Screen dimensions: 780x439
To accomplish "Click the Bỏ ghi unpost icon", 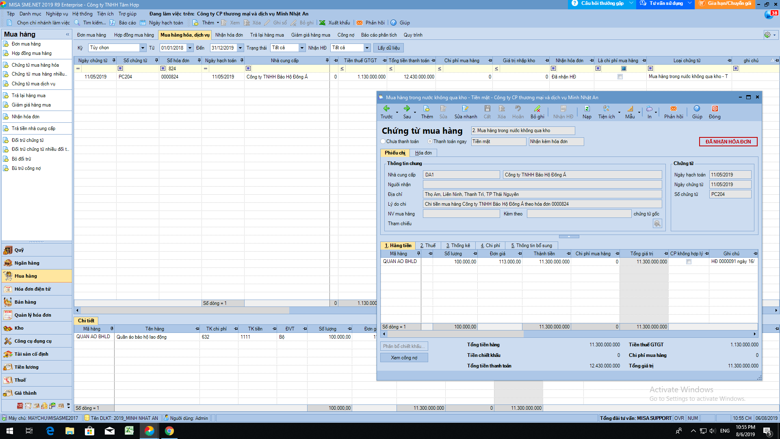I will point(537,109).
